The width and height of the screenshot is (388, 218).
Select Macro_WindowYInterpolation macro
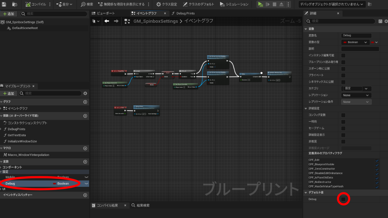28,155
